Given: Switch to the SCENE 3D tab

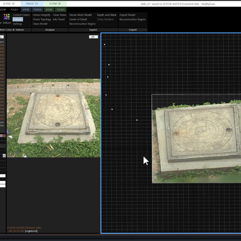Looking at the screenshot, I should [55, 4].
